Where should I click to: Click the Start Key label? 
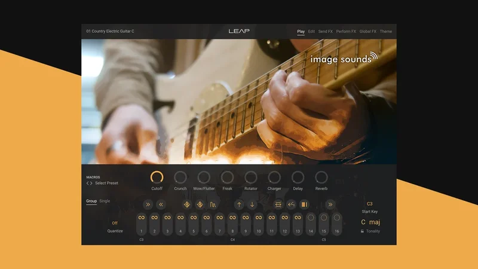coord(369,212)
